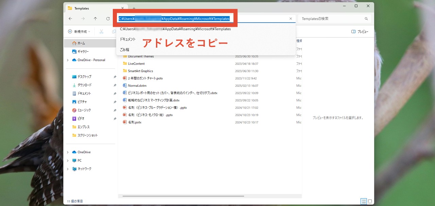Select ホーム in navigation pane
Viewport: 435px width, 206px height.
pyautogui.click(x=90, y=43)
